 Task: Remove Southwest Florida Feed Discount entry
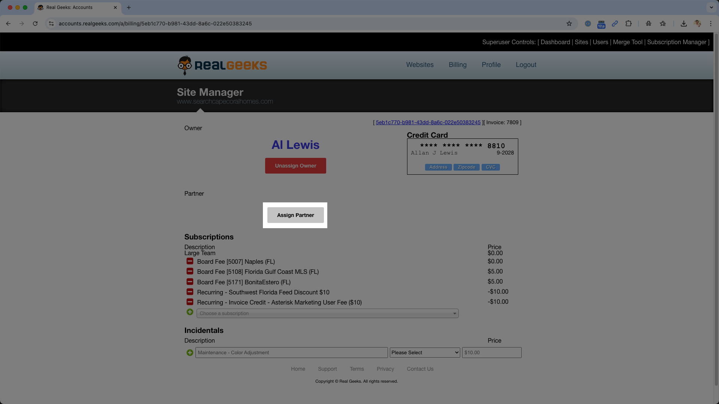(x=190, y=292)
